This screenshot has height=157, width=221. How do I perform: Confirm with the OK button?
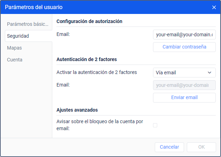201,147
